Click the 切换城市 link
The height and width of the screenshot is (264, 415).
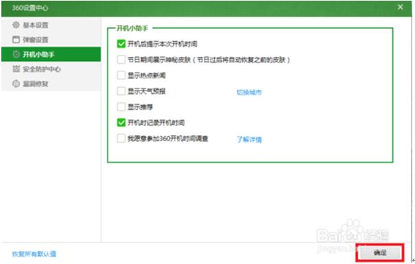tap(249, 92)
